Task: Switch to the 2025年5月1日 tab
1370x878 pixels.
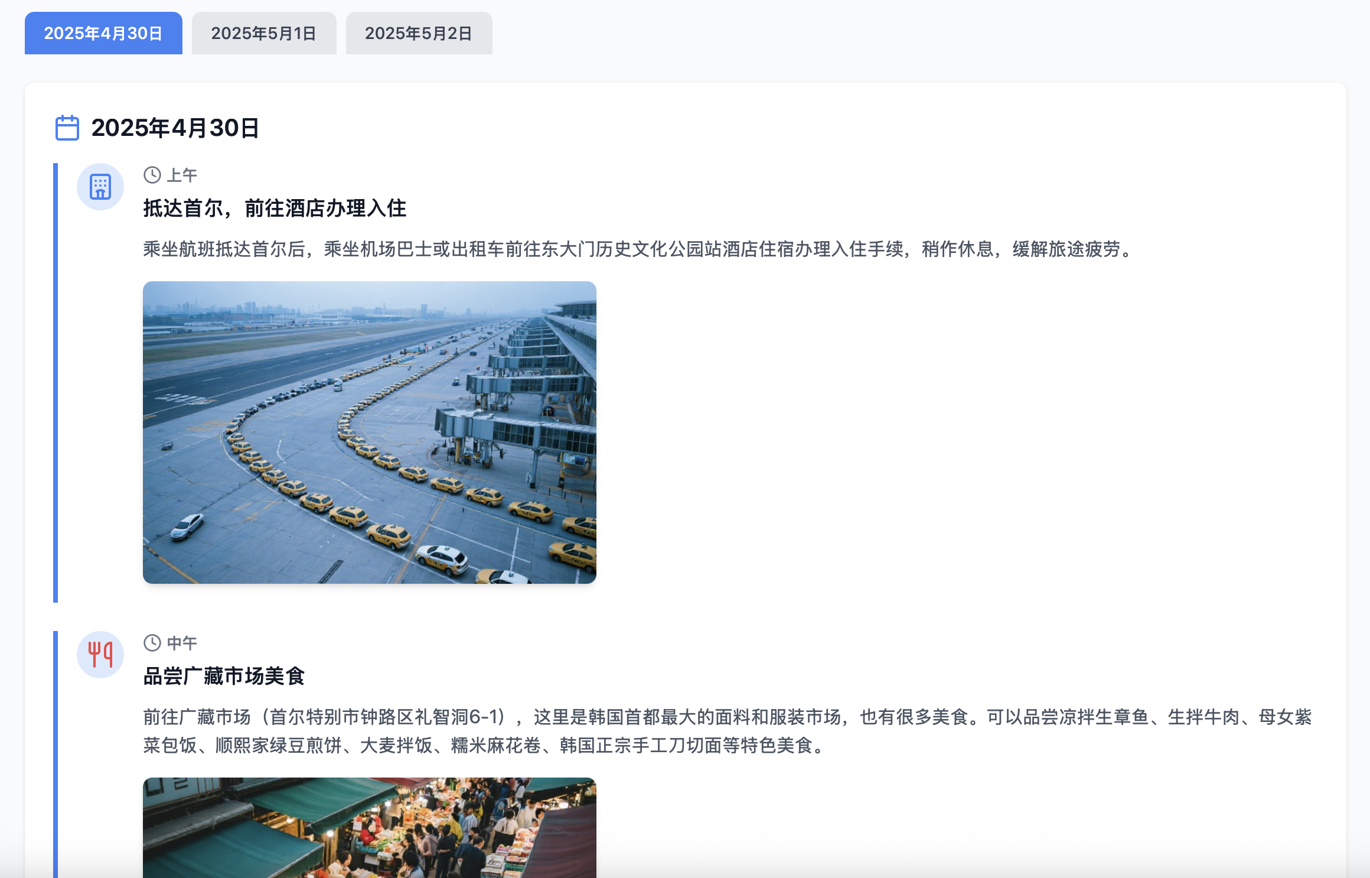Action: (264, 33)
